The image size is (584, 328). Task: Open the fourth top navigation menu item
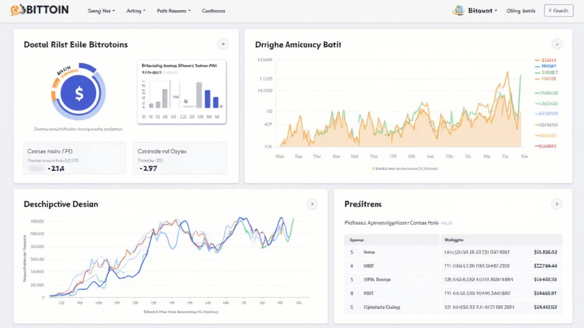pos(213,11)
